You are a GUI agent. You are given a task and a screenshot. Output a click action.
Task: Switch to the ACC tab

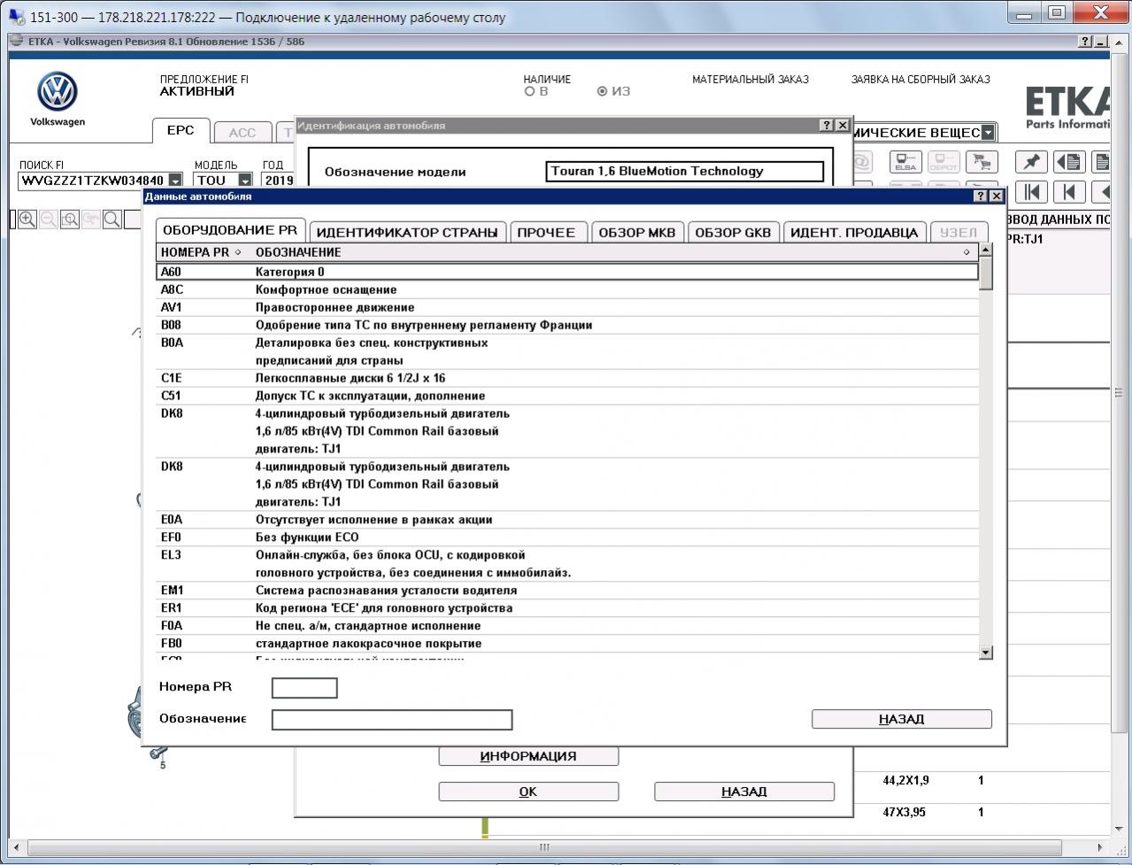[242, 132]
